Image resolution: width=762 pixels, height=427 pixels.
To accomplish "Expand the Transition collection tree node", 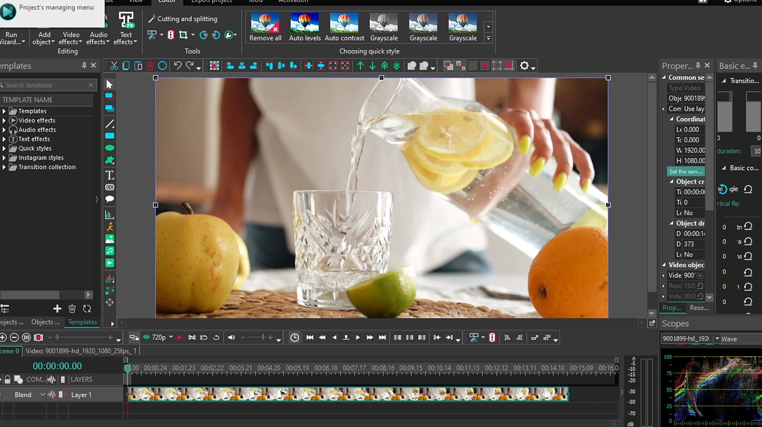I will [x=4, y=167].
